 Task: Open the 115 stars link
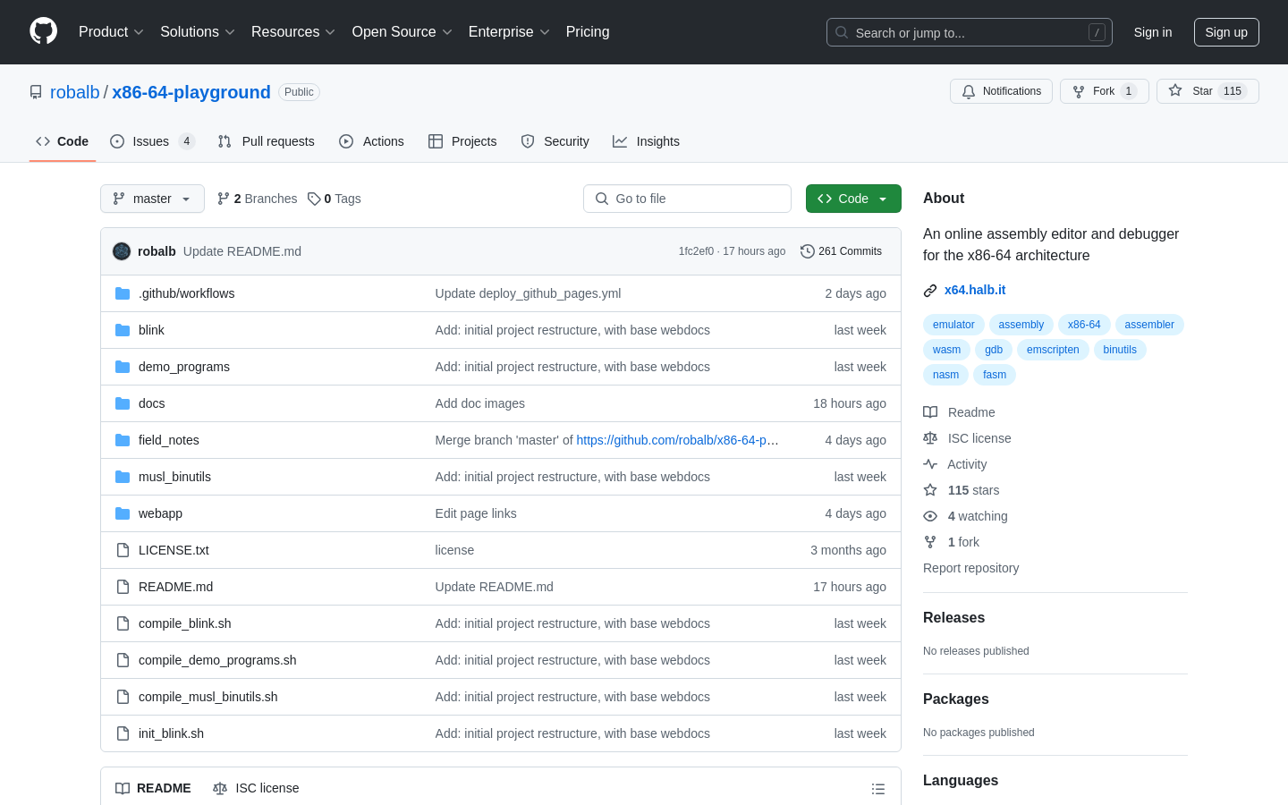click(962, 490)
